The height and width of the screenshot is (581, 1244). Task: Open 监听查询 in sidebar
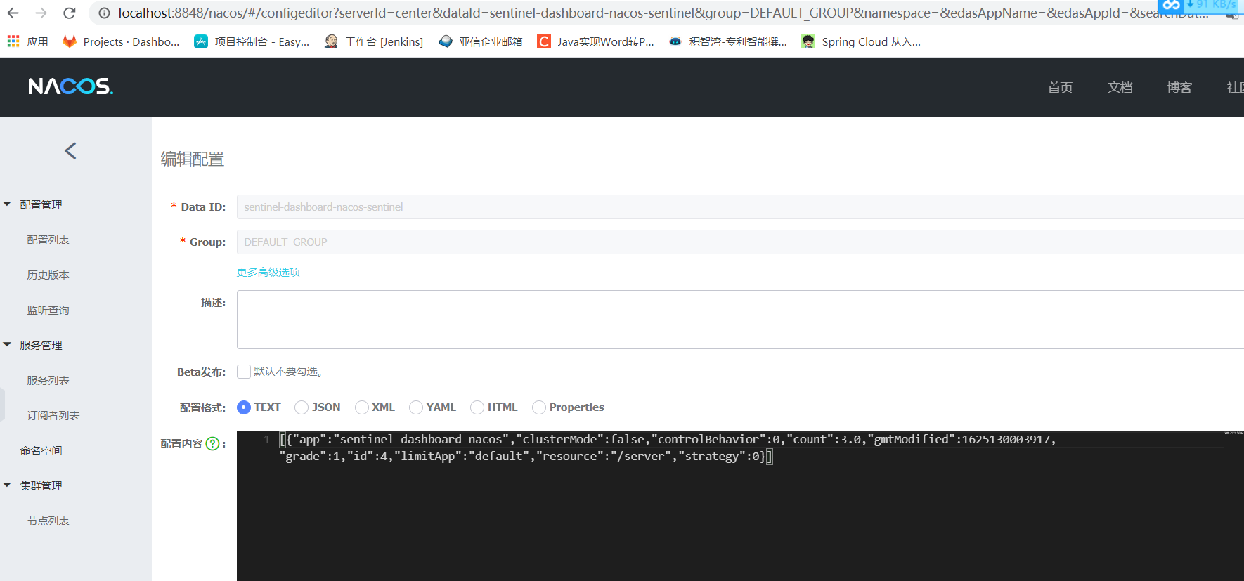48,310
